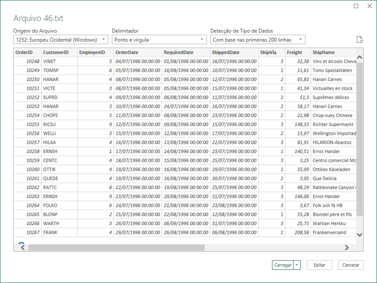This screenshot has width=377, height=283.
Task: Open the Delimitador dropdown
Action: (159, 39)
